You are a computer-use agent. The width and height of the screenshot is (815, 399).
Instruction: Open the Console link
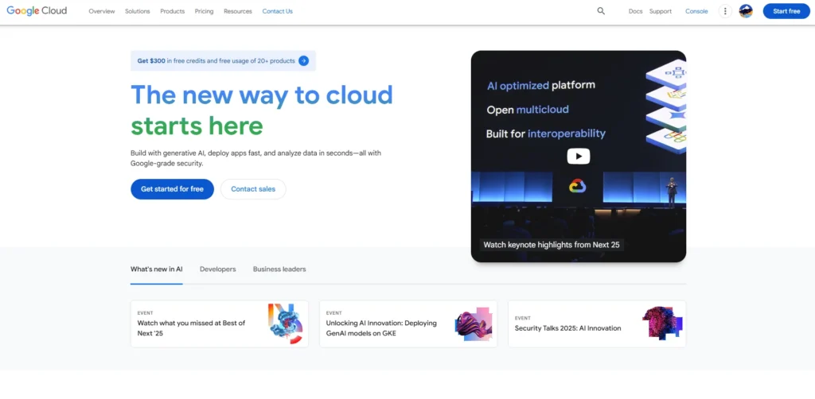[696, 11]
